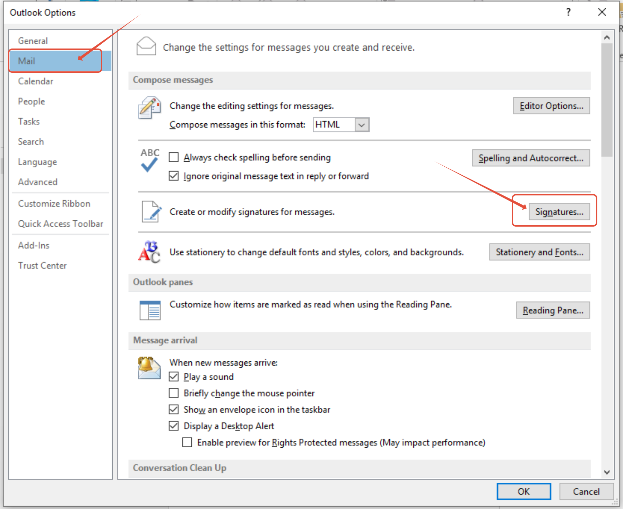Select the Language category
This screenshot has height=509, width=623.
60,162
